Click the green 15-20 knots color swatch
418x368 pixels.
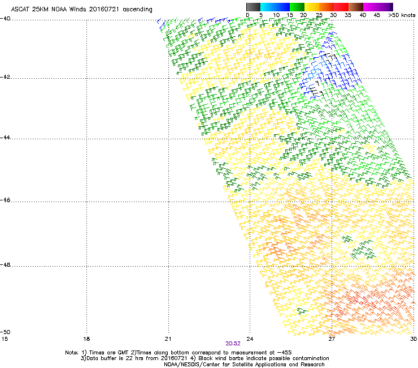(297, 7)
